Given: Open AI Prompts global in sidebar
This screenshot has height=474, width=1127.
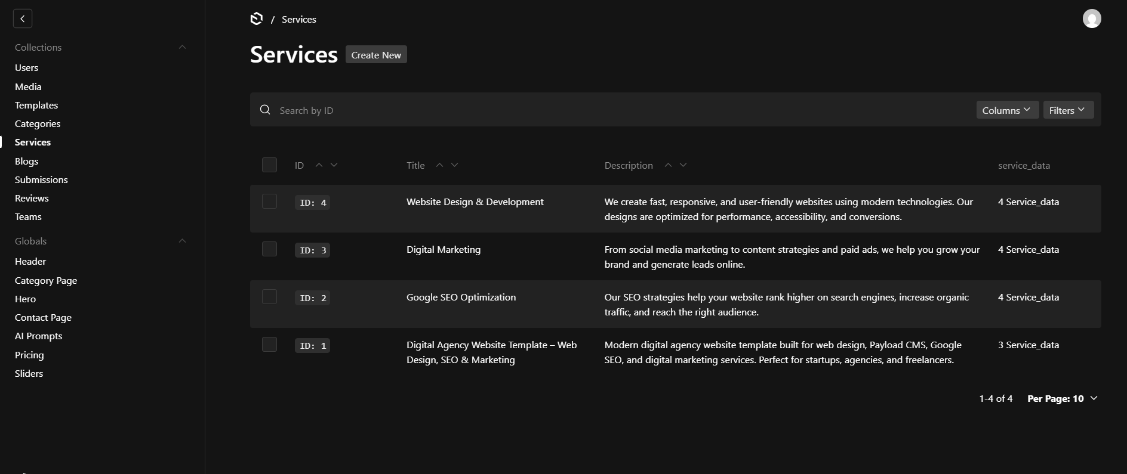Looking at the screenshot, I should point(38,336).
